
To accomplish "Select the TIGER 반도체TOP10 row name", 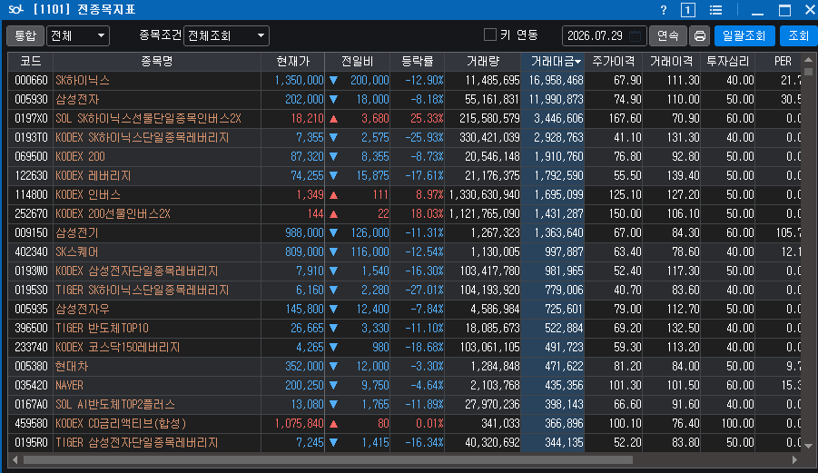I will point(103,328).
